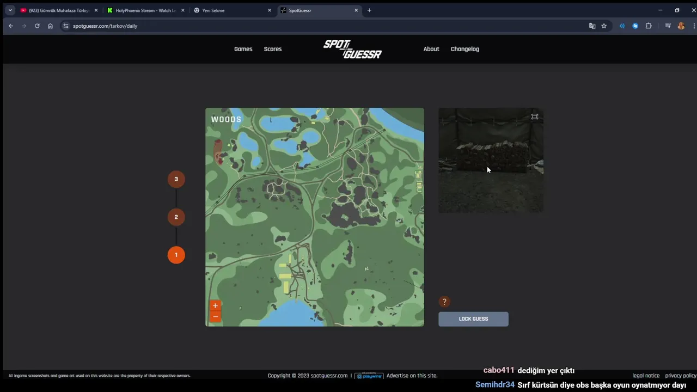Open the tab search dropdown

pyautogui.click(x=10, y=10)
